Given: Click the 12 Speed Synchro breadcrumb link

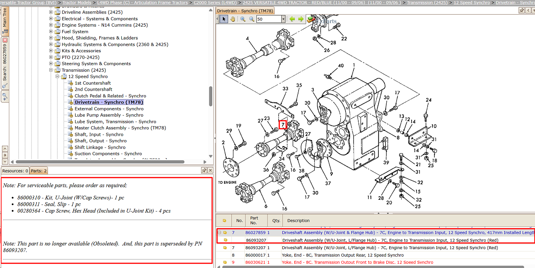Looking at the screenshot, I should tap(472, 2).
